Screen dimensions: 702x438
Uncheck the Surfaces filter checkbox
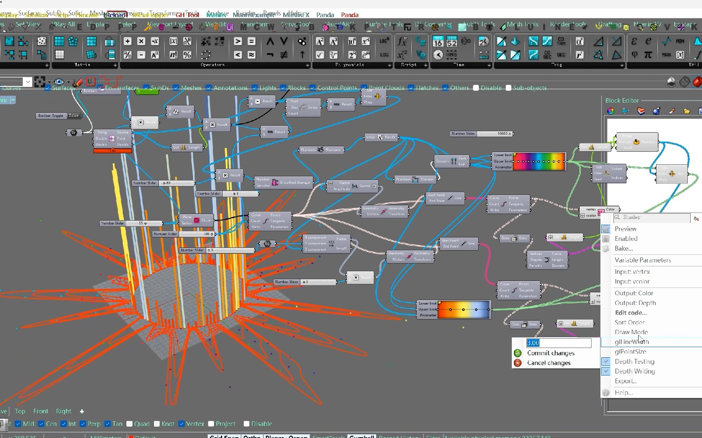48,88
